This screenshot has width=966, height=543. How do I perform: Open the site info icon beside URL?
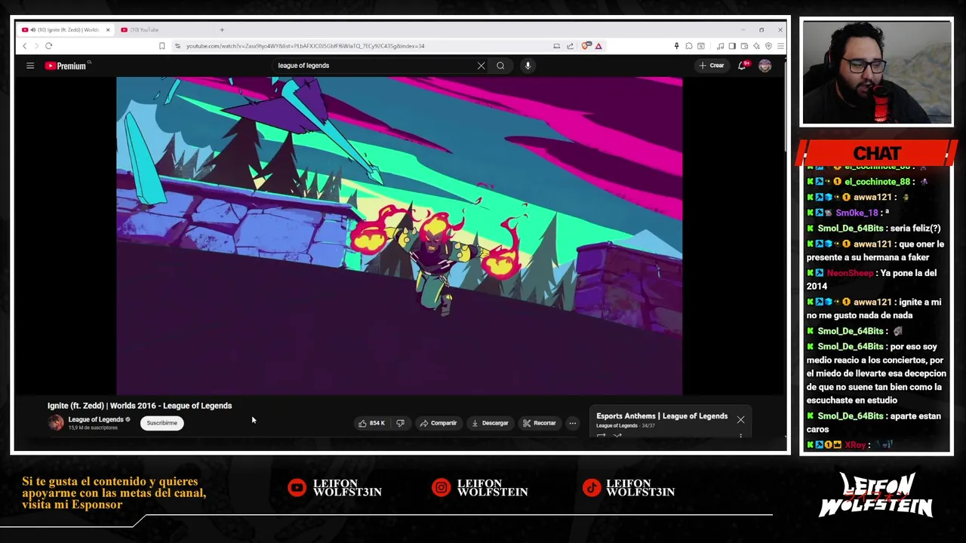tap(177, 46)
